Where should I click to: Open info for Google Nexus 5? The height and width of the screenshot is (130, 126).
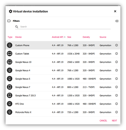[117, 79]
